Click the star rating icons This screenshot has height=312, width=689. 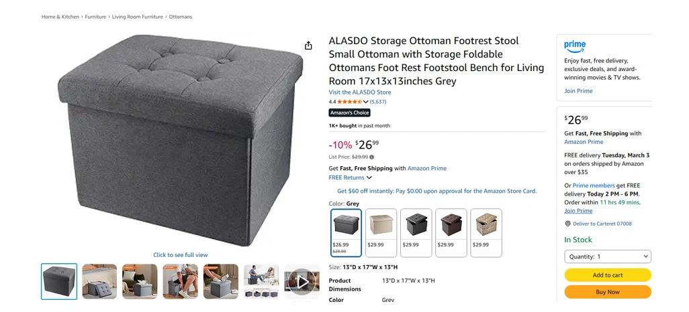[349, 102]
